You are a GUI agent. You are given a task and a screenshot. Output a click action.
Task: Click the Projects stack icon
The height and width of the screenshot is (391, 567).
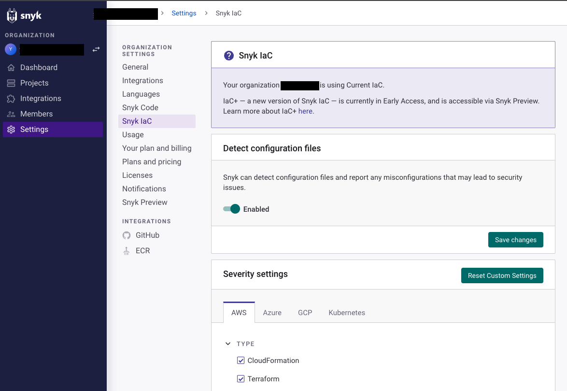11,83
